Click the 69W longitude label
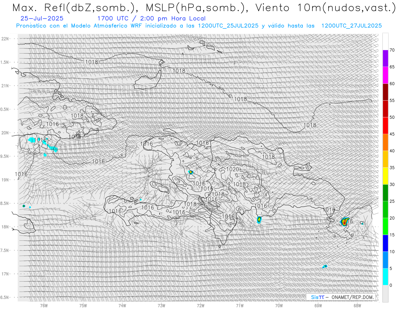 [318, 305]
